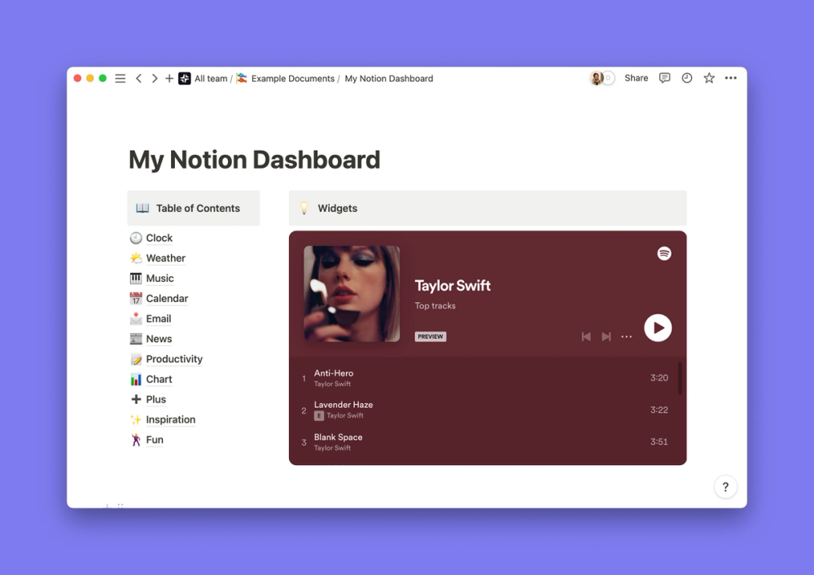Screen dimensions: 814x575
Task: Click the PREVIEW badge on the player
Action: click(x=430, y=336)
